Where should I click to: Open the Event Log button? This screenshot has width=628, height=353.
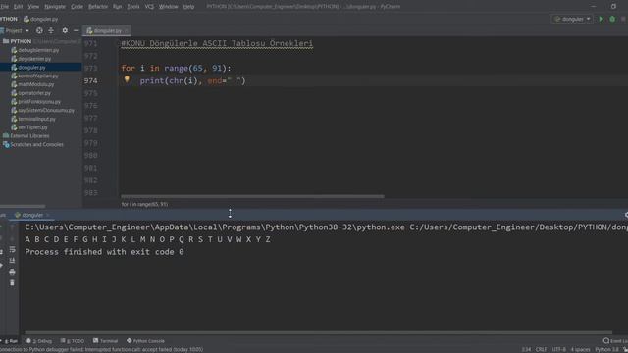coord(615,341)
